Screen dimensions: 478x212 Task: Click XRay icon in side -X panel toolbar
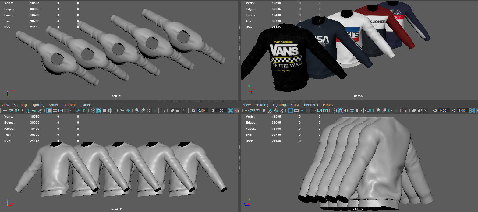(414, 111)
